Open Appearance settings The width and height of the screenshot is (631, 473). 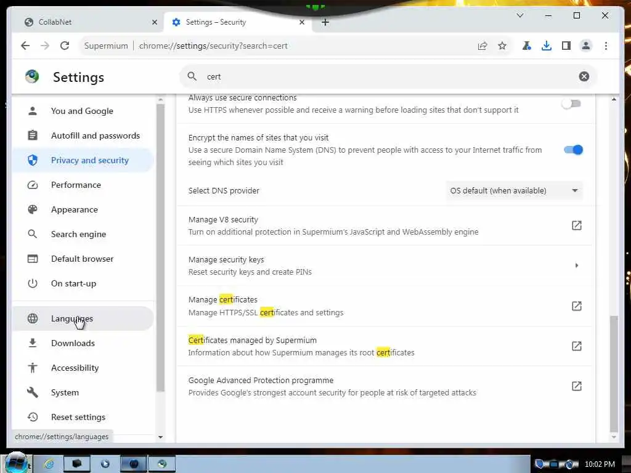(x=83, y=209)
